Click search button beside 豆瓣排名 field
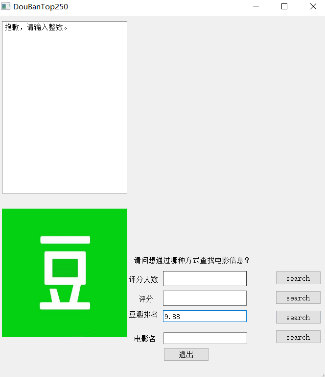The height and width of the screenshot is (377, 325). click(x=298, y=317)
